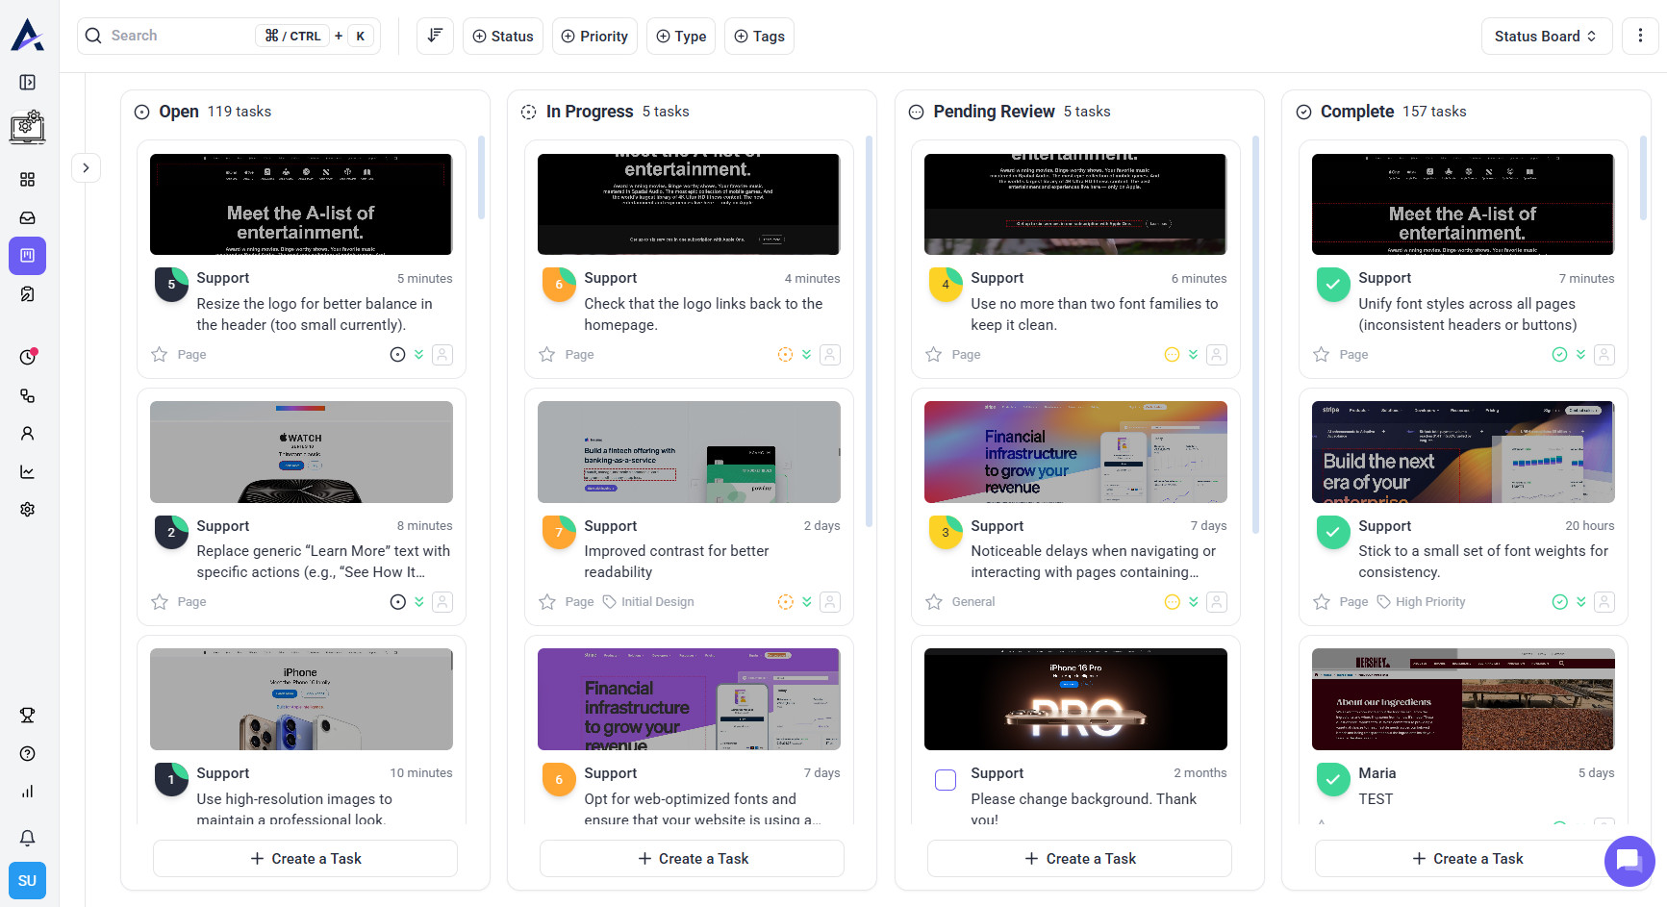Open the chat support bubble

pos(1629,861)
